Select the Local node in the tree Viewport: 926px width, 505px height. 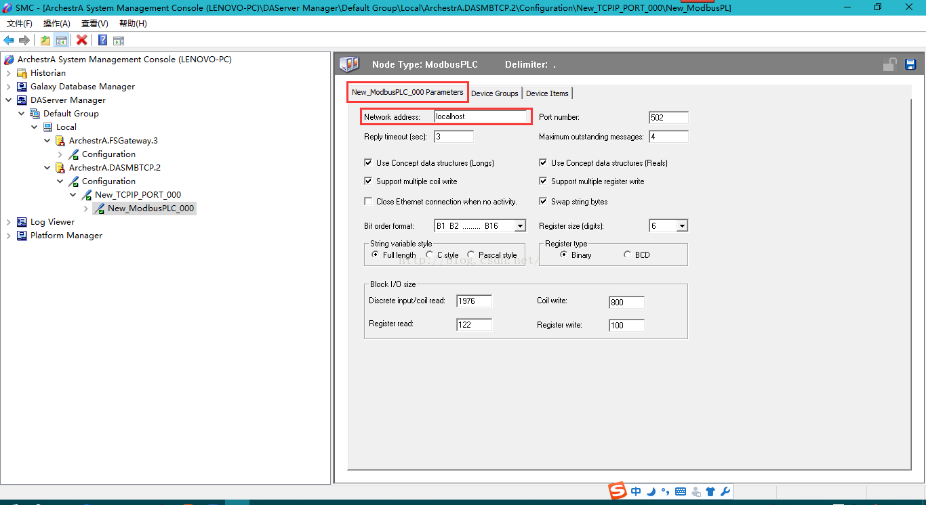point(66,127)
